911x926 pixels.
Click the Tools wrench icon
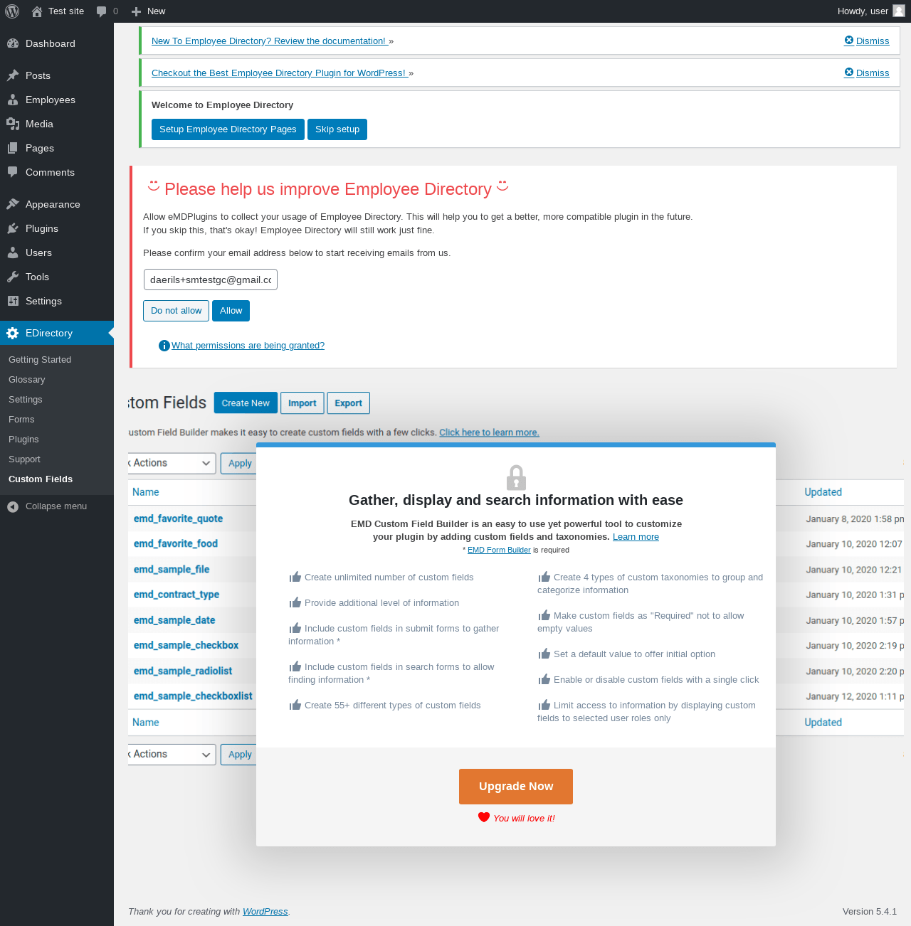[x=13, y=277]
